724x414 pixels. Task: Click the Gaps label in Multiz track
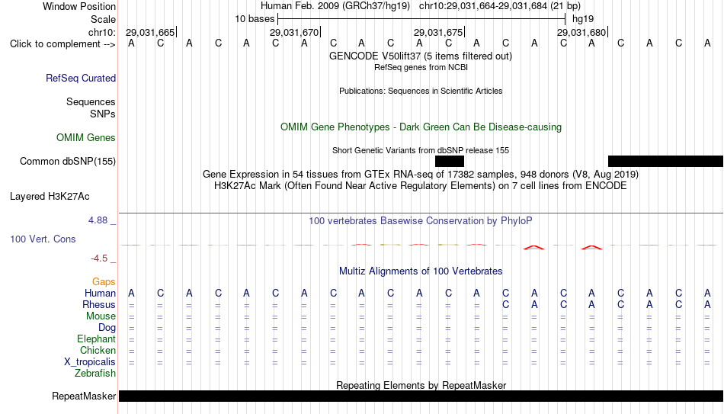pyautogui.click(x=104, y=282)
